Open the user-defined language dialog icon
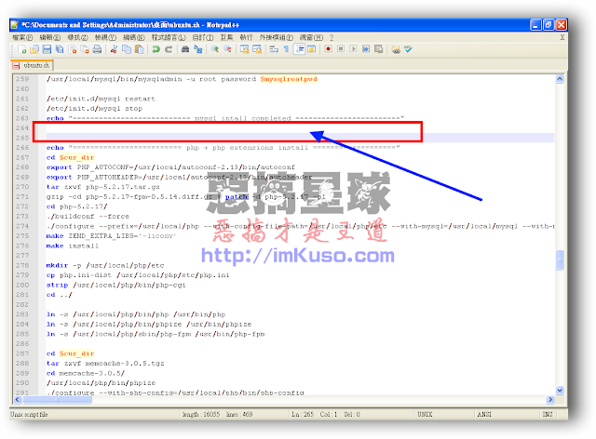The height and width of the screenshot is (439, 596). point(312,49)
